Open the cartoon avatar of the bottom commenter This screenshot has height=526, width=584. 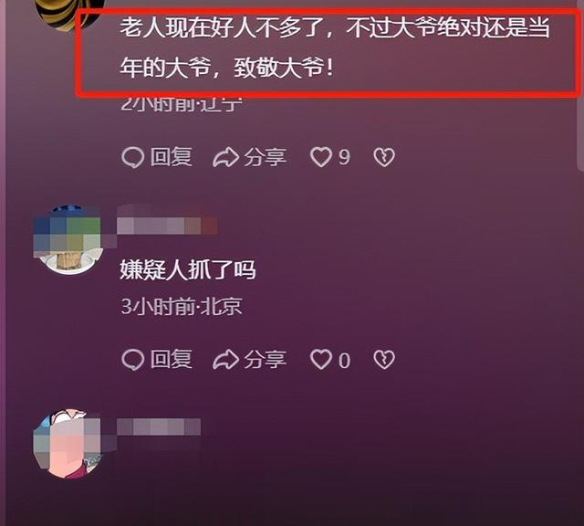click(68, 443)
